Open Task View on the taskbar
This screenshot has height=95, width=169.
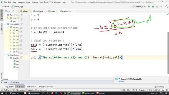[x=6, y=93]
